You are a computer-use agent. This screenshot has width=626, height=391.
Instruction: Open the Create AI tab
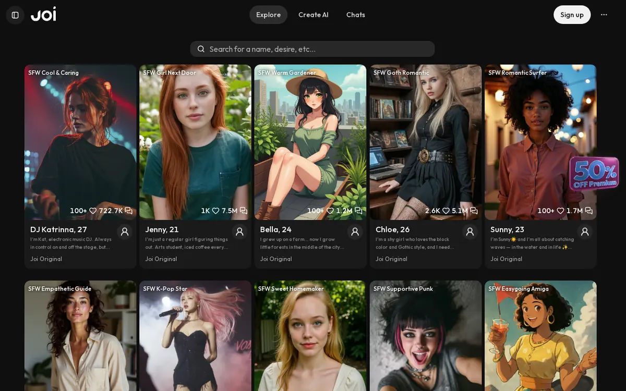coord(314,15)
